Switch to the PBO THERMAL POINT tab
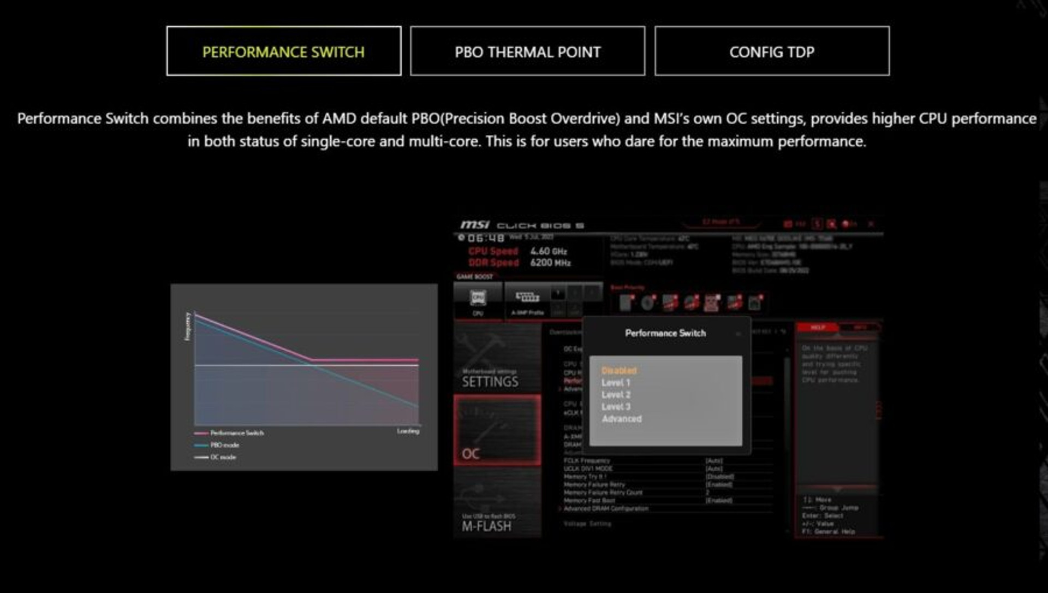The height and width of the screenshot is (593, 1048). pyautogui.click(x=527, y=51)
